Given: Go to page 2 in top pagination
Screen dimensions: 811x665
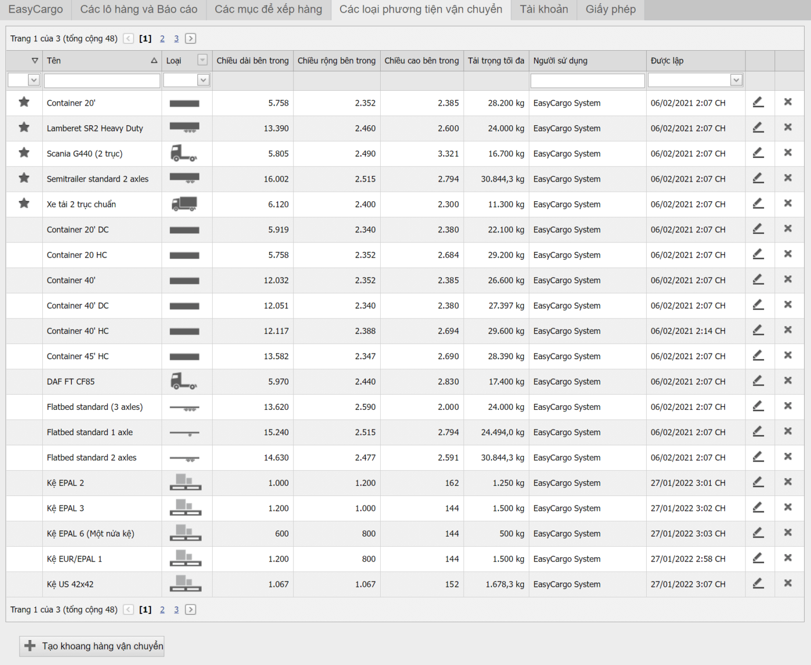Looking at the screenshot, I should pos(162,39).
